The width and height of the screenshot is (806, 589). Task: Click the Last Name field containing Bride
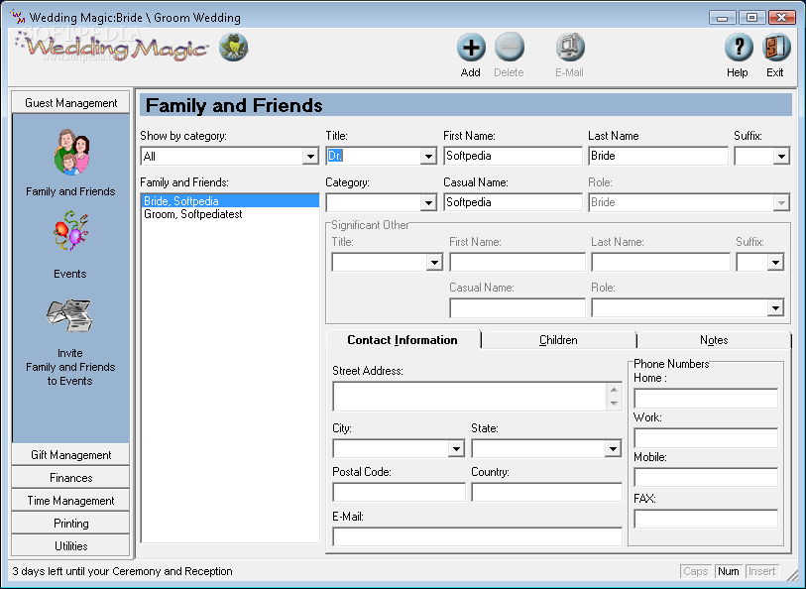point(658,157)
